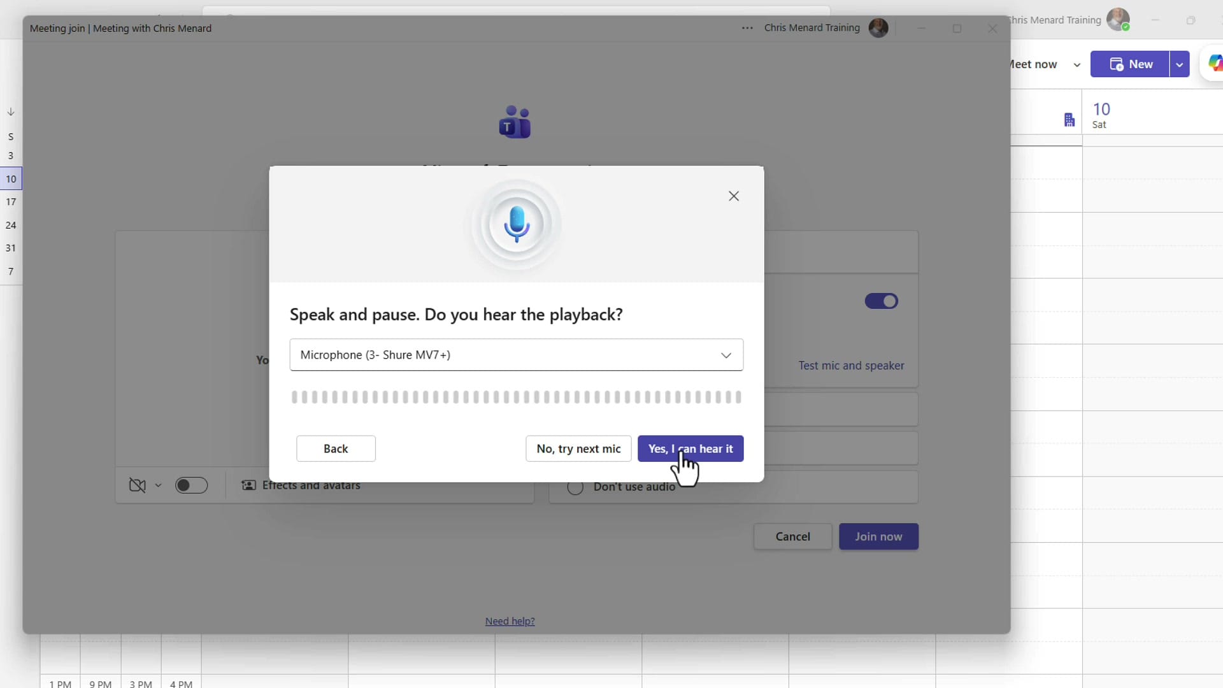The image size is (1223, 688).
Task: Select date 7 in mini calendar
Action: (11, 271)
